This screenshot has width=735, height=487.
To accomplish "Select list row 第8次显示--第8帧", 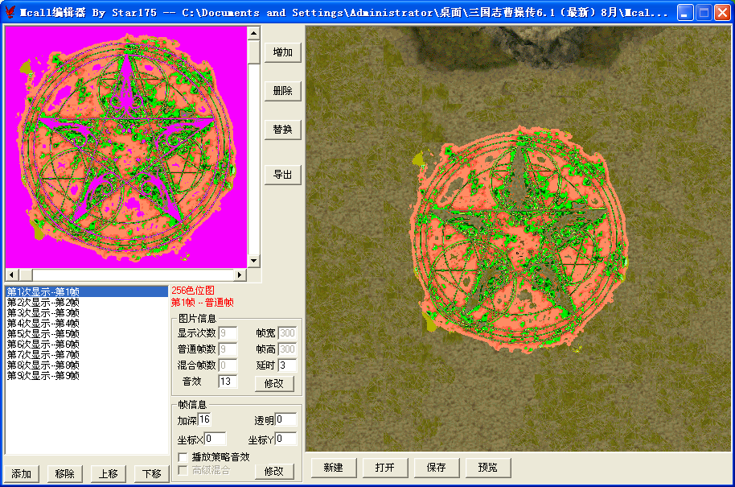I will click(86, 365).
